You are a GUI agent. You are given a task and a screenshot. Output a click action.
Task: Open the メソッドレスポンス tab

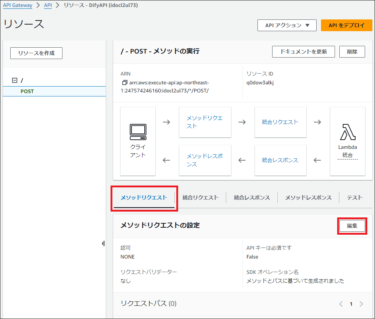pyautogui.click(x=308, y=198)
